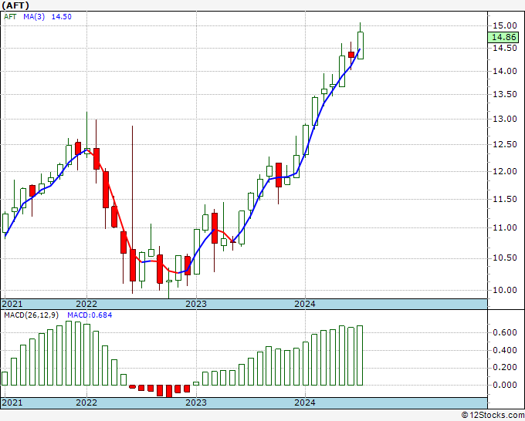
Task: Click the 11.50 price axis label
Action: coord(505,199)
